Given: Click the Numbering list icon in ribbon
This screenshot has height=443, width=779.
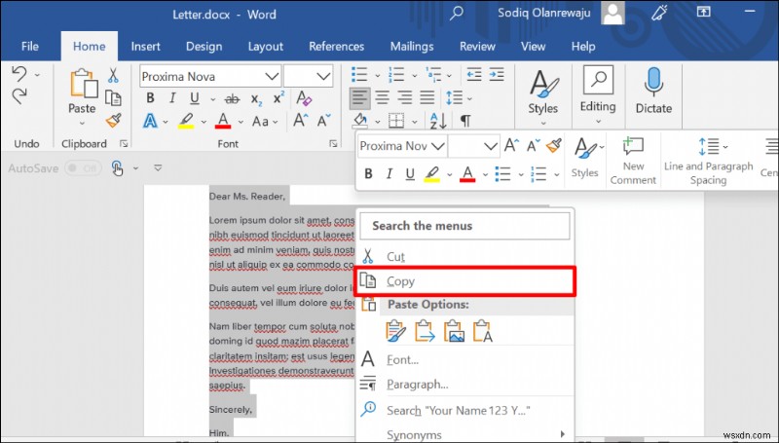Looking at the screenshot, I should coord(396,75).
